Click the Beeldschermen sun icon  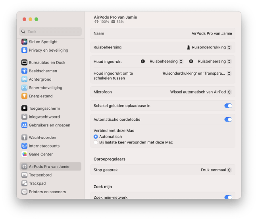pyautogui.click(x=24, y=71)
